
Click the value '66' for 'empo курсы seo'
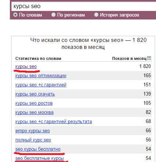148,131
